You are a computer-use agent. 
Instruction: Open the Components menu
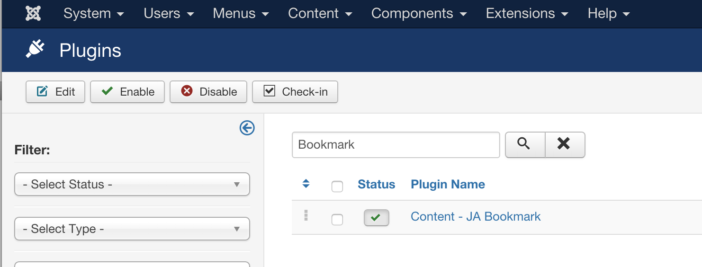tap(419, 13)
